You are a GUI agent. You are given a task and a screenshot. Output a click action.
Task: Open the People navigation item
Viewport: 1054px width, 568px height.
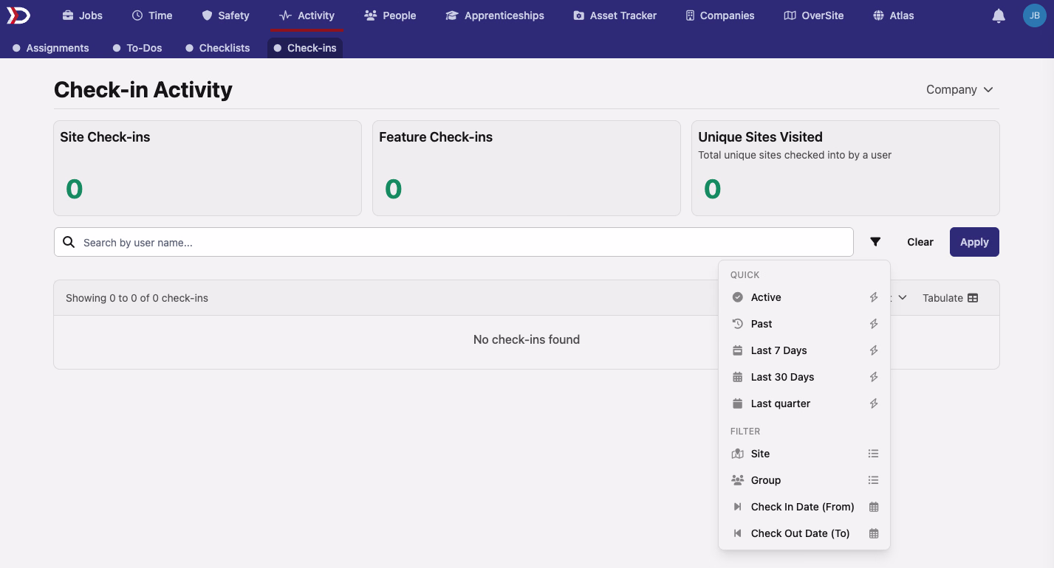click(391, 15)
